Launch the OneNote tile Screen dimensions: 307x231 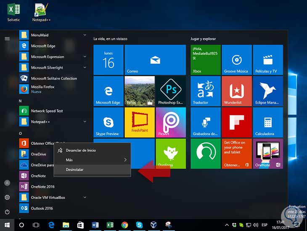(x=268, y=153)
